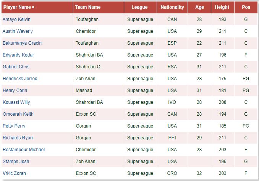
Task: View Henry Corin player details
Action: (15, 90)
